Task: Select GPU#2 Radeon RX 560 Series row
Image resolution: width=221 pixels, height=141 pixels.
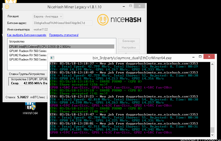Action: 28,55
